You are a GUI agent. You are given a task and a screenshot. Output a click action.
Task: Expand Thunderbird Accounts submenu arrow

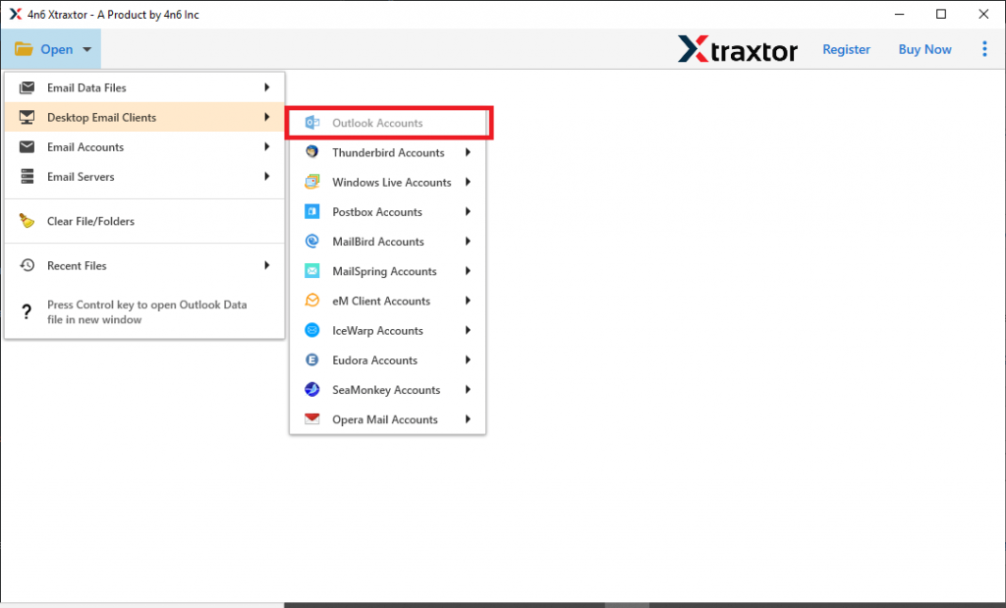point(469,152)
